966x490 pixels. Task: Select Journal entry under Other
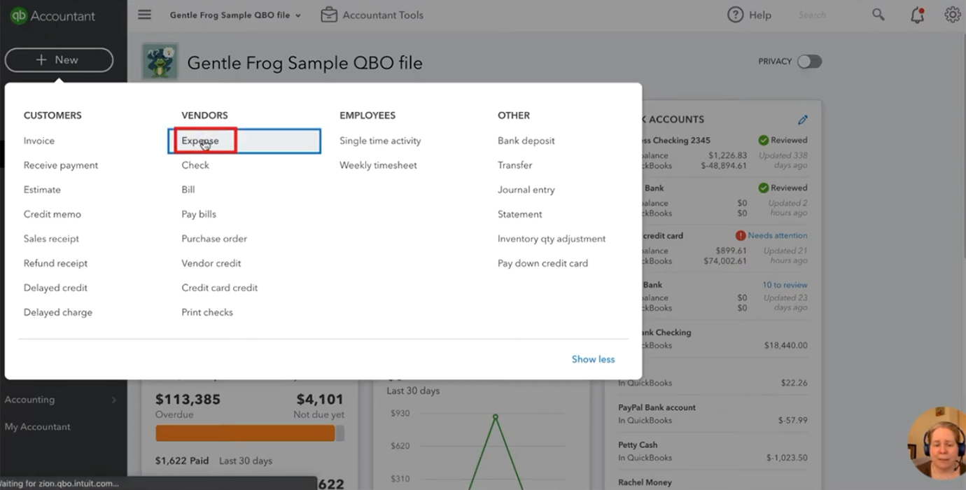tap(526, 190)
